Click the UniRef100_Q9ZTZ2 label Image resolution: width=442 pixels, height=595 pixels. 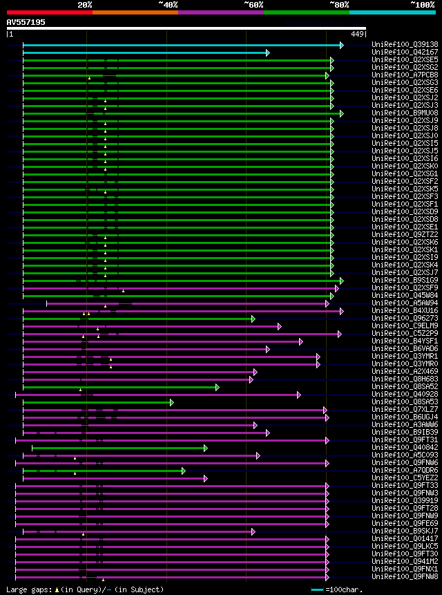[x=405, y=234]
